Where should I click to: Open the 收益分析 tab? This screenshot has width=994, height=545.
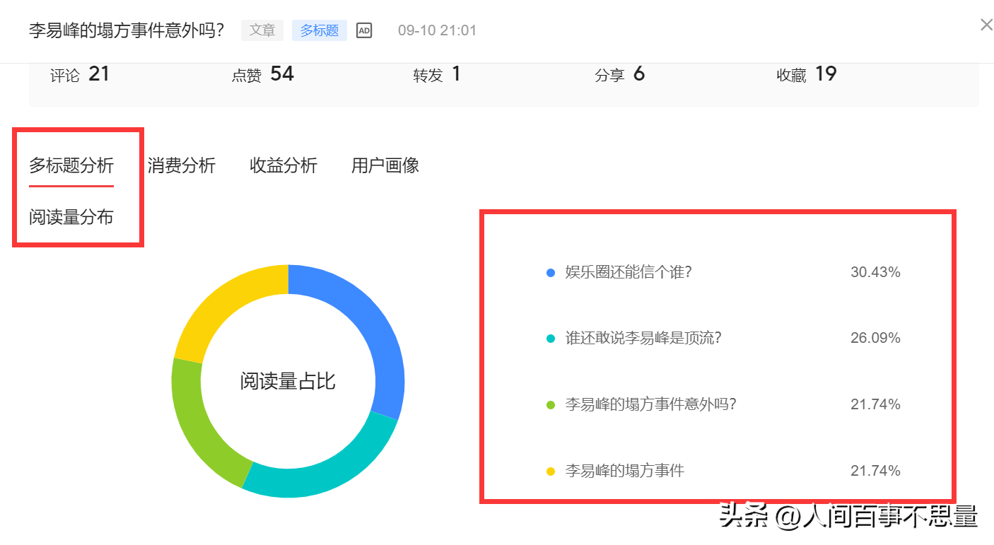(282, 165)
